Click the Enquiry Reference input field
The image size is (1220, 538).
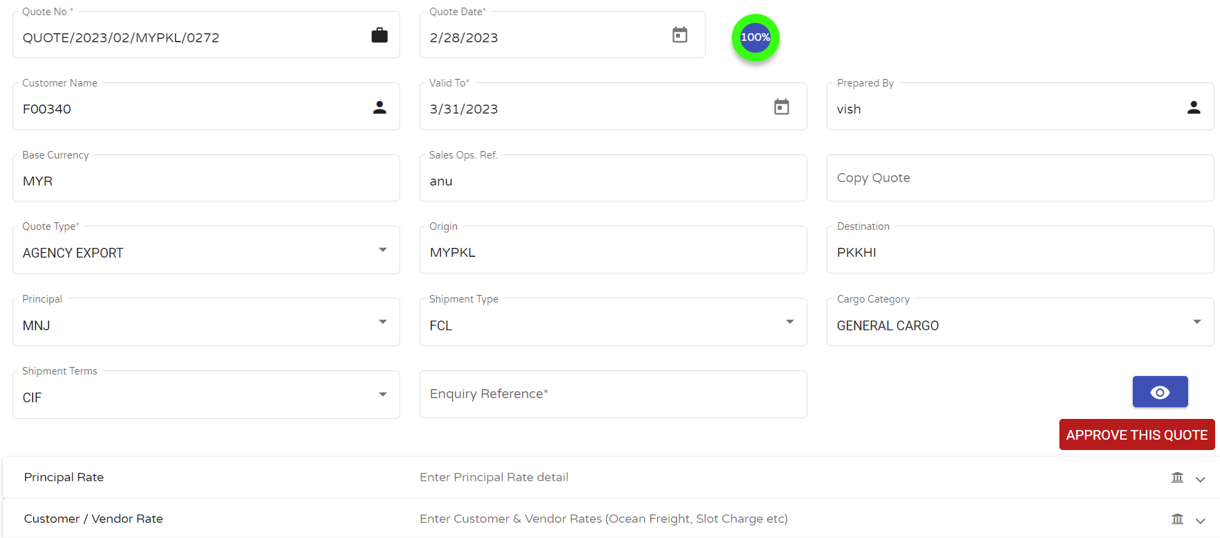[613, 394]
